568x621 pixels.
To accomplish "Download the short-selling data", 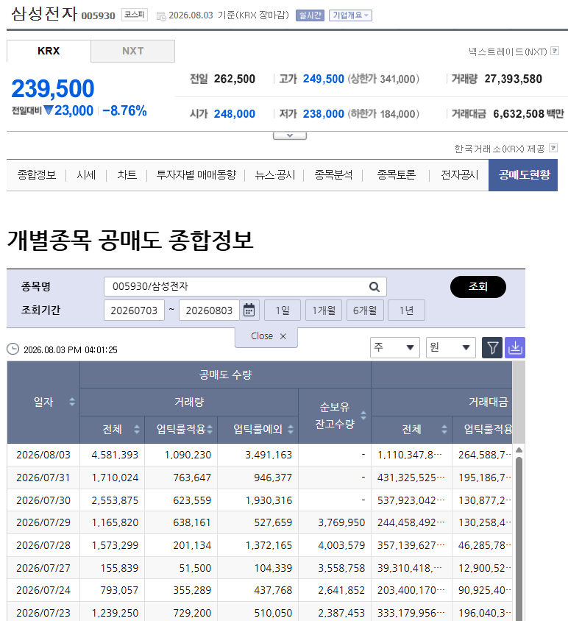I will click(515, 348).
